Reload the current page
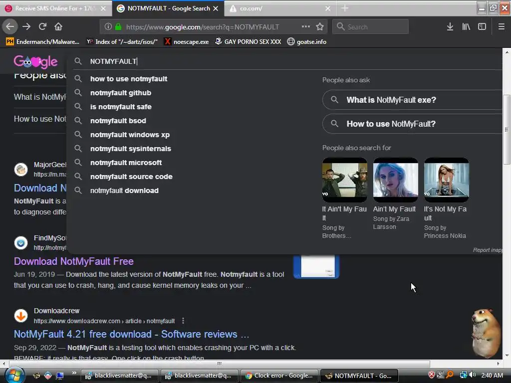 42,27
